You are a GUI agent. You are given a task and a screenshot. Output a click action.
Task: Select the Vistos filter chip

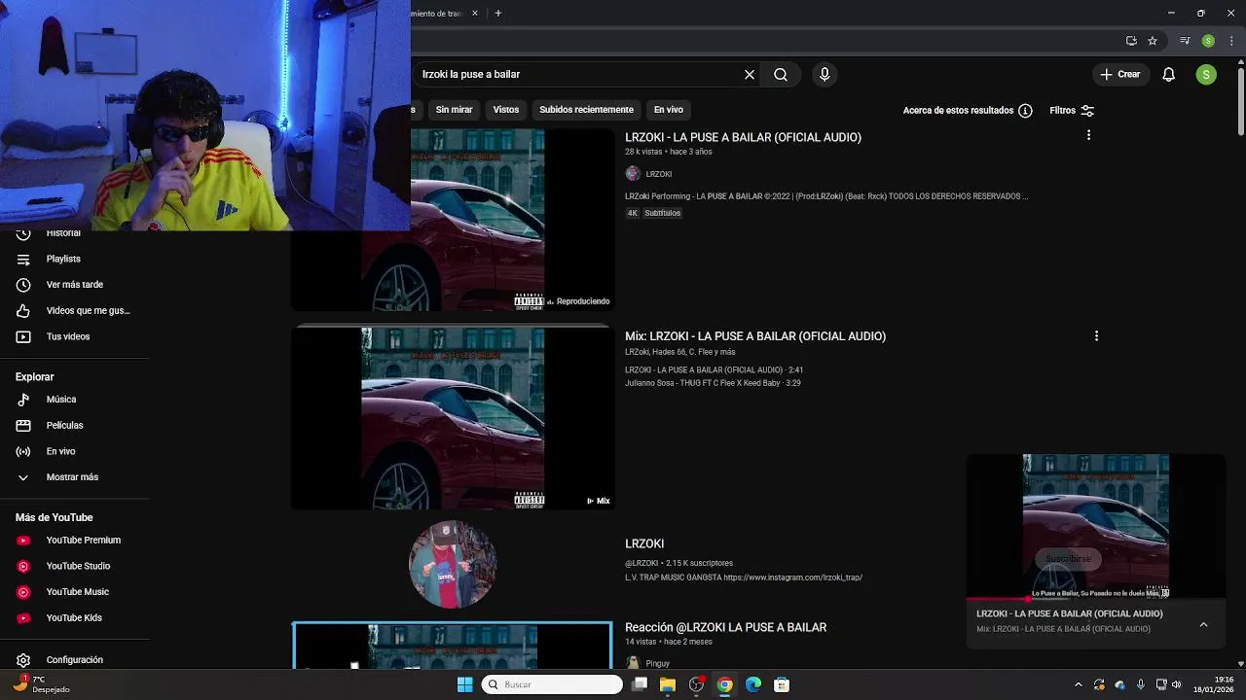pos(506,110)
